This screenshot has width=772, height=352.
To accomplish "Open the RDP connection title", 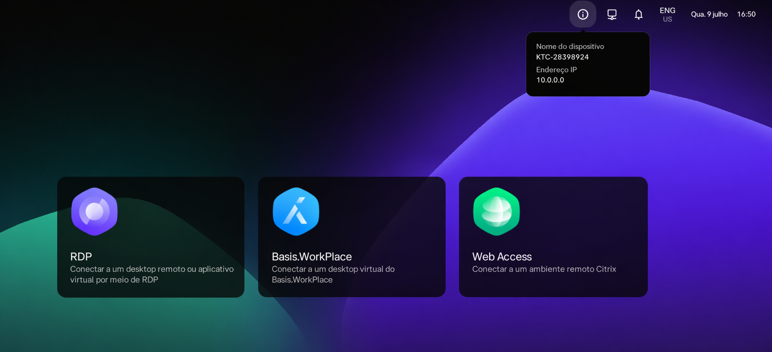I will pos(81,256).
